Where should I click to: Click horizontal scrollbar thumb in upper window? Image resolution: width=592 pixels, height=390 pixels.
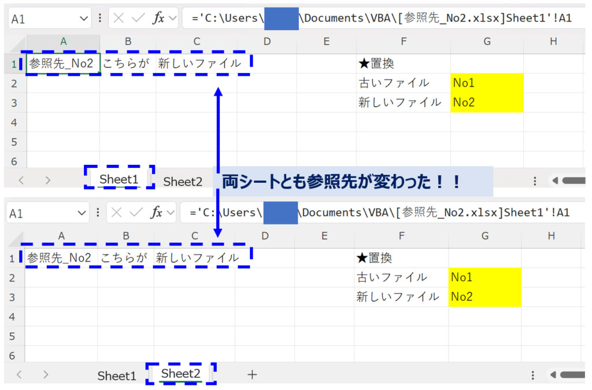coord(574,181)
